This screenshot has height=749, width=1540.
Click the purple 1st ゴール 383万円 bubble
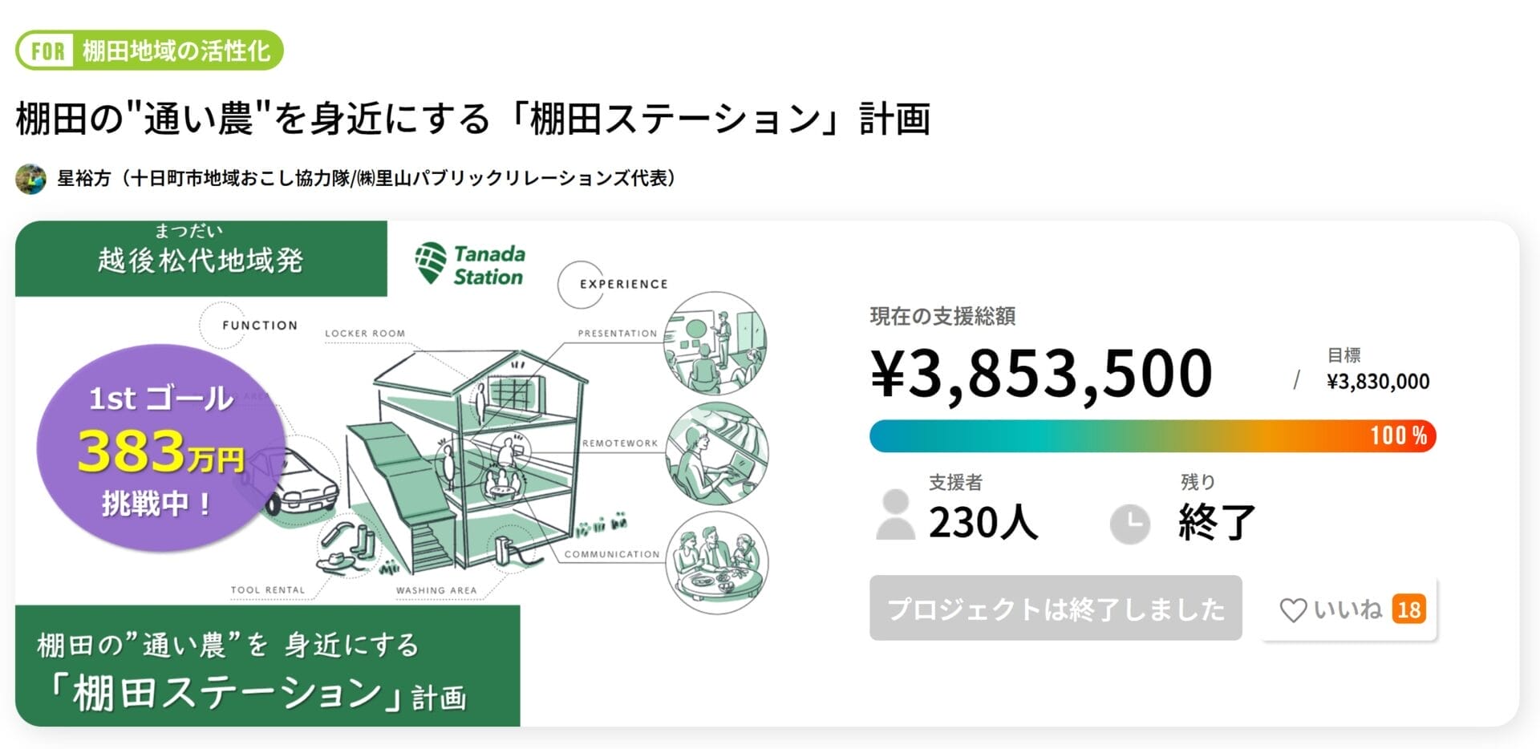coord(160,449)
